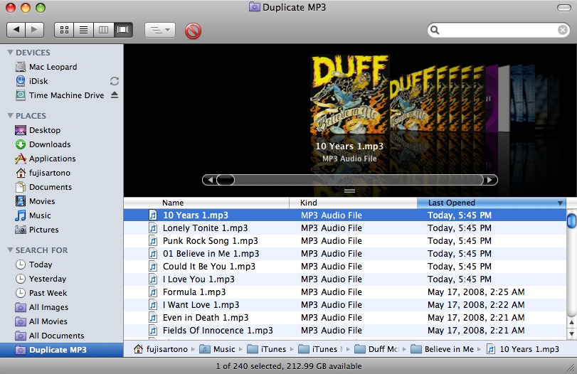Click the MP3 icon for 10 Years 1.mp3 row
Image resolution: width=577 pixels, height=374 pixels.
[x=153, y=215]
